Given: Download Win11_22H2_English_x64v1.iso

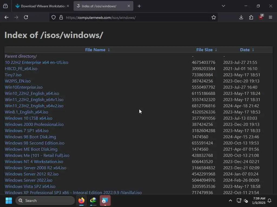Looking at the screenshot, I should 34,100.
